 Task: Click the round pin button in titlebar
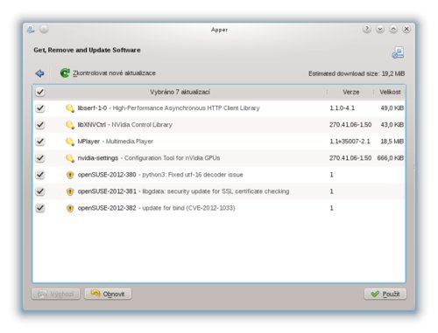pyautogui.click(x=44, y=29)
